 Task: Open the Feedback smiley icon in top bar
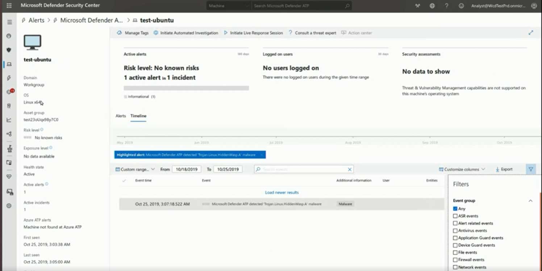point(461,6)
